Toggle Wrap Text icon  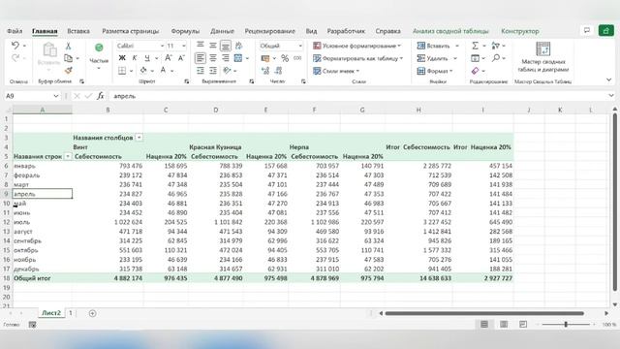point(238,46)
